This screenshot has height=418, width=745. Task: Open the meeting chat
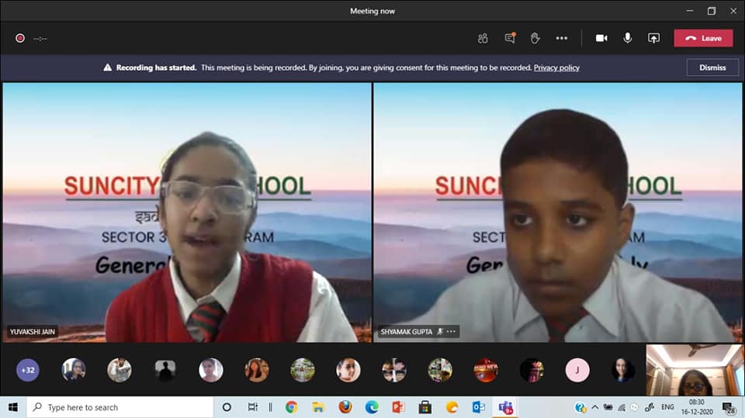(x=510, y=38)
